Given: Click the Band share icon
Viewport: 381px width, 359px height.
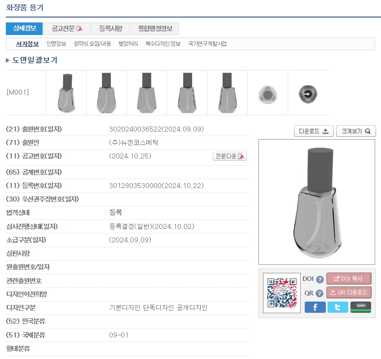Looking at the screenshot, I should (x=360, y=307).
